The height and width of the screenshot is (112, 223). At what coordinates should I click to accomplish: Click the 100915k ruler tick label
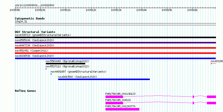pyautogui.click(x=167, y=10)
